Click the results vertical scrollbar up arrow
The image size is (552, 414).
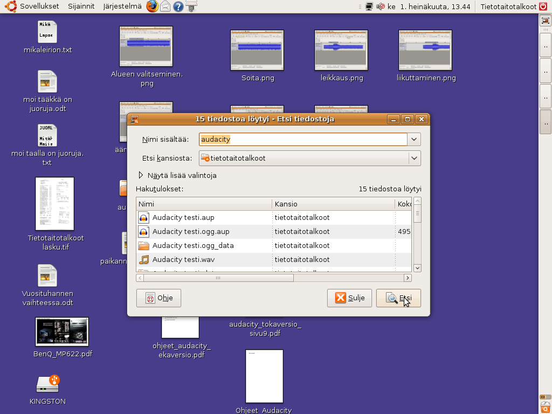click(x=418, y=202)
